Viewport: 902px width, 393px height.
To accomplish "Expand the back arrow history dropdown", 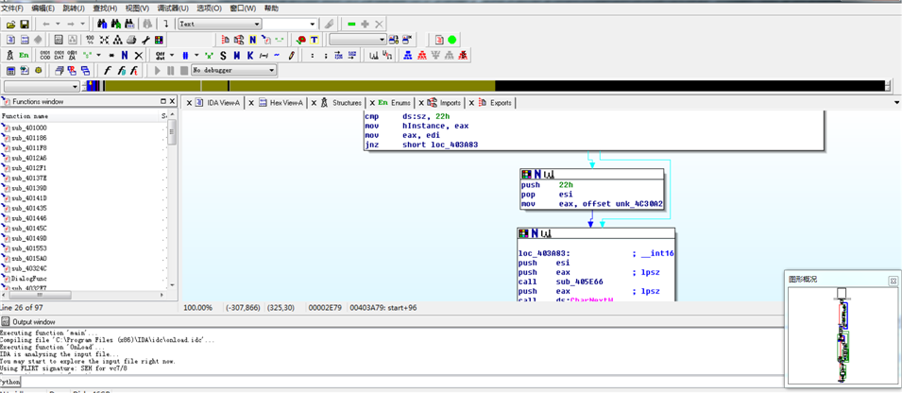I will click(57, 25).
